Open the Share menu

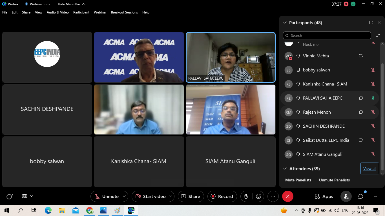click(x=26, y=12)
